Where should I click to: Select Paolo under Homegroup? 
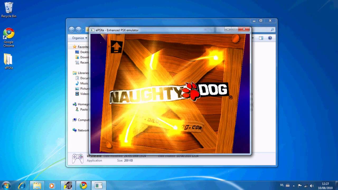(82, 110)
